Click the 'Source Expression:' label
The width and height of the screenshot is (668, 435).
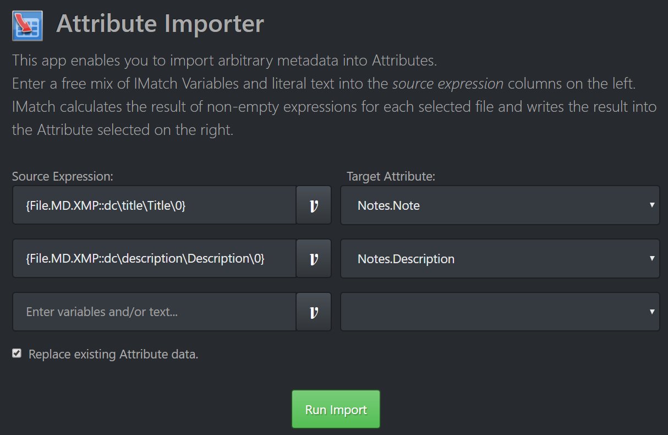click(62, 176)
